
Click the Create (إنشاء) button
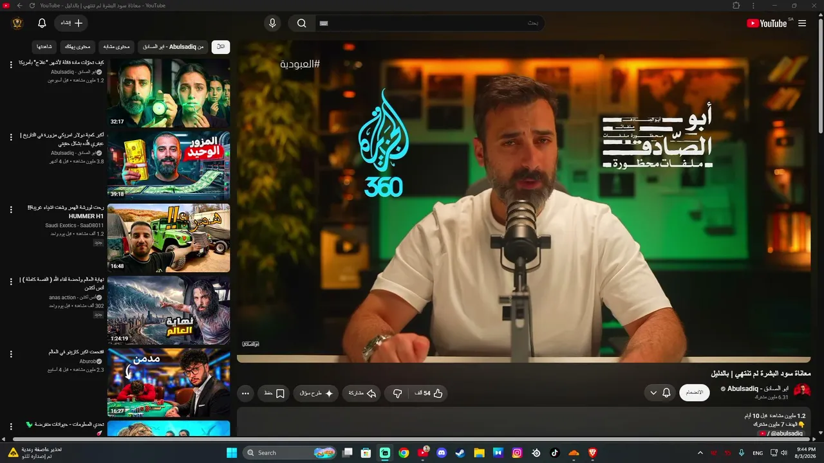[x=71, y=23]
